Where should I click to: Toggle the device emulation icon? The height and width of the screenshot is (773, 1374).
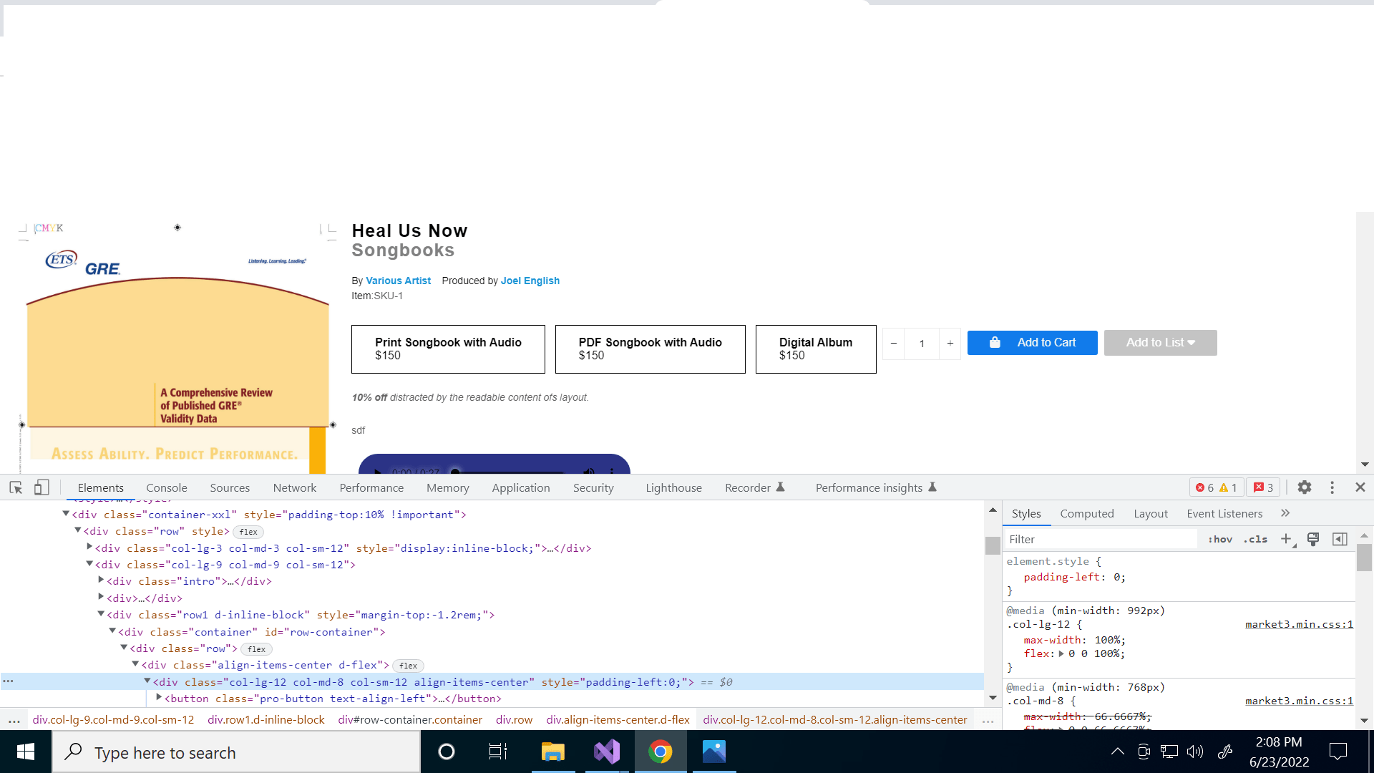click(x=42, y=487)
